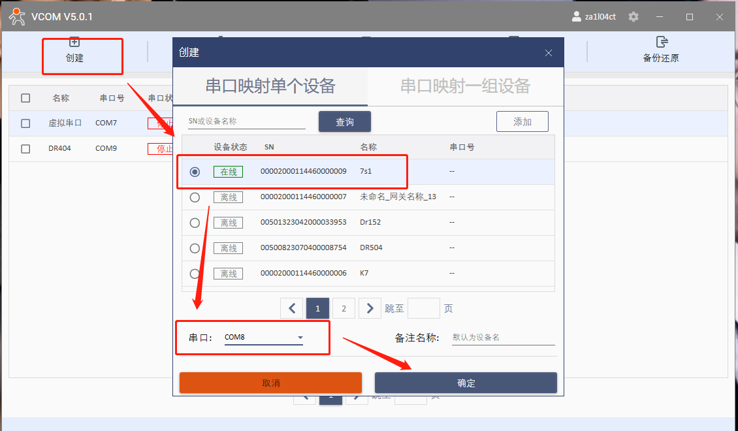Viewport: 738px width, 431px height.
Task: Click the 备份还原 backup restore icon
Action: coord(661,42)
